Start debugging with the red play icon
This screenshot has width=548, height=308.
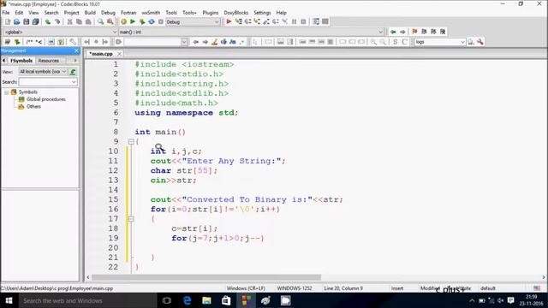229,21
